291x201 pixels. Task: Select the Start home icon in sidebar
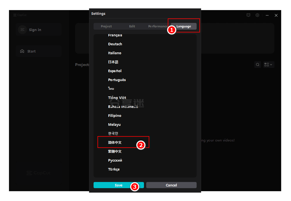pyautogui.click(x=22, y=51)
